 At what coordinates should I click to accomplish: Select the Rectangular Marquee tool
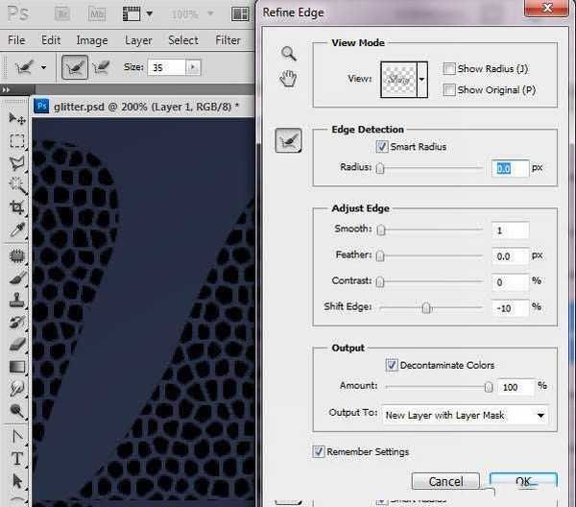pyautogui.click(x=16, y=140)
